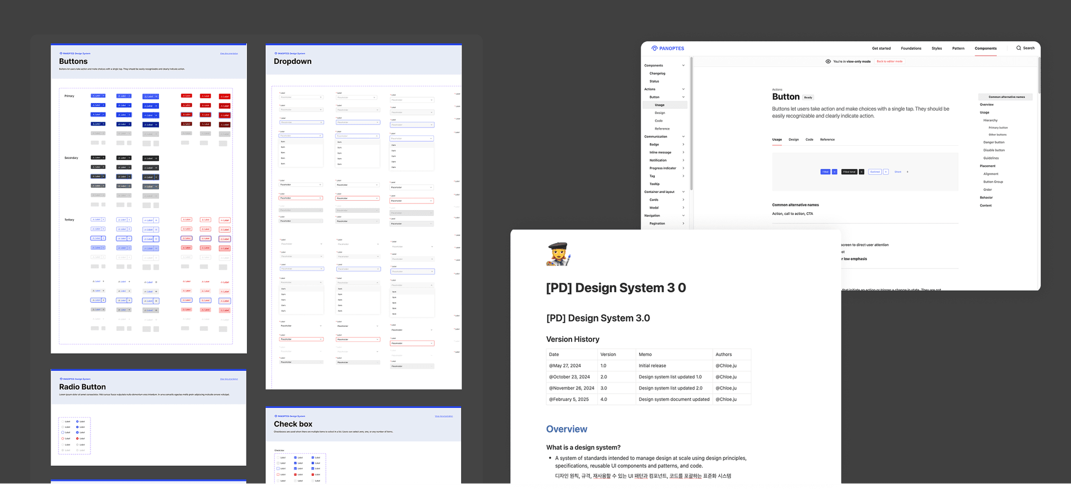
Task: Open Changelog in the docs sidebar
Action: click(x=657, y=74)
